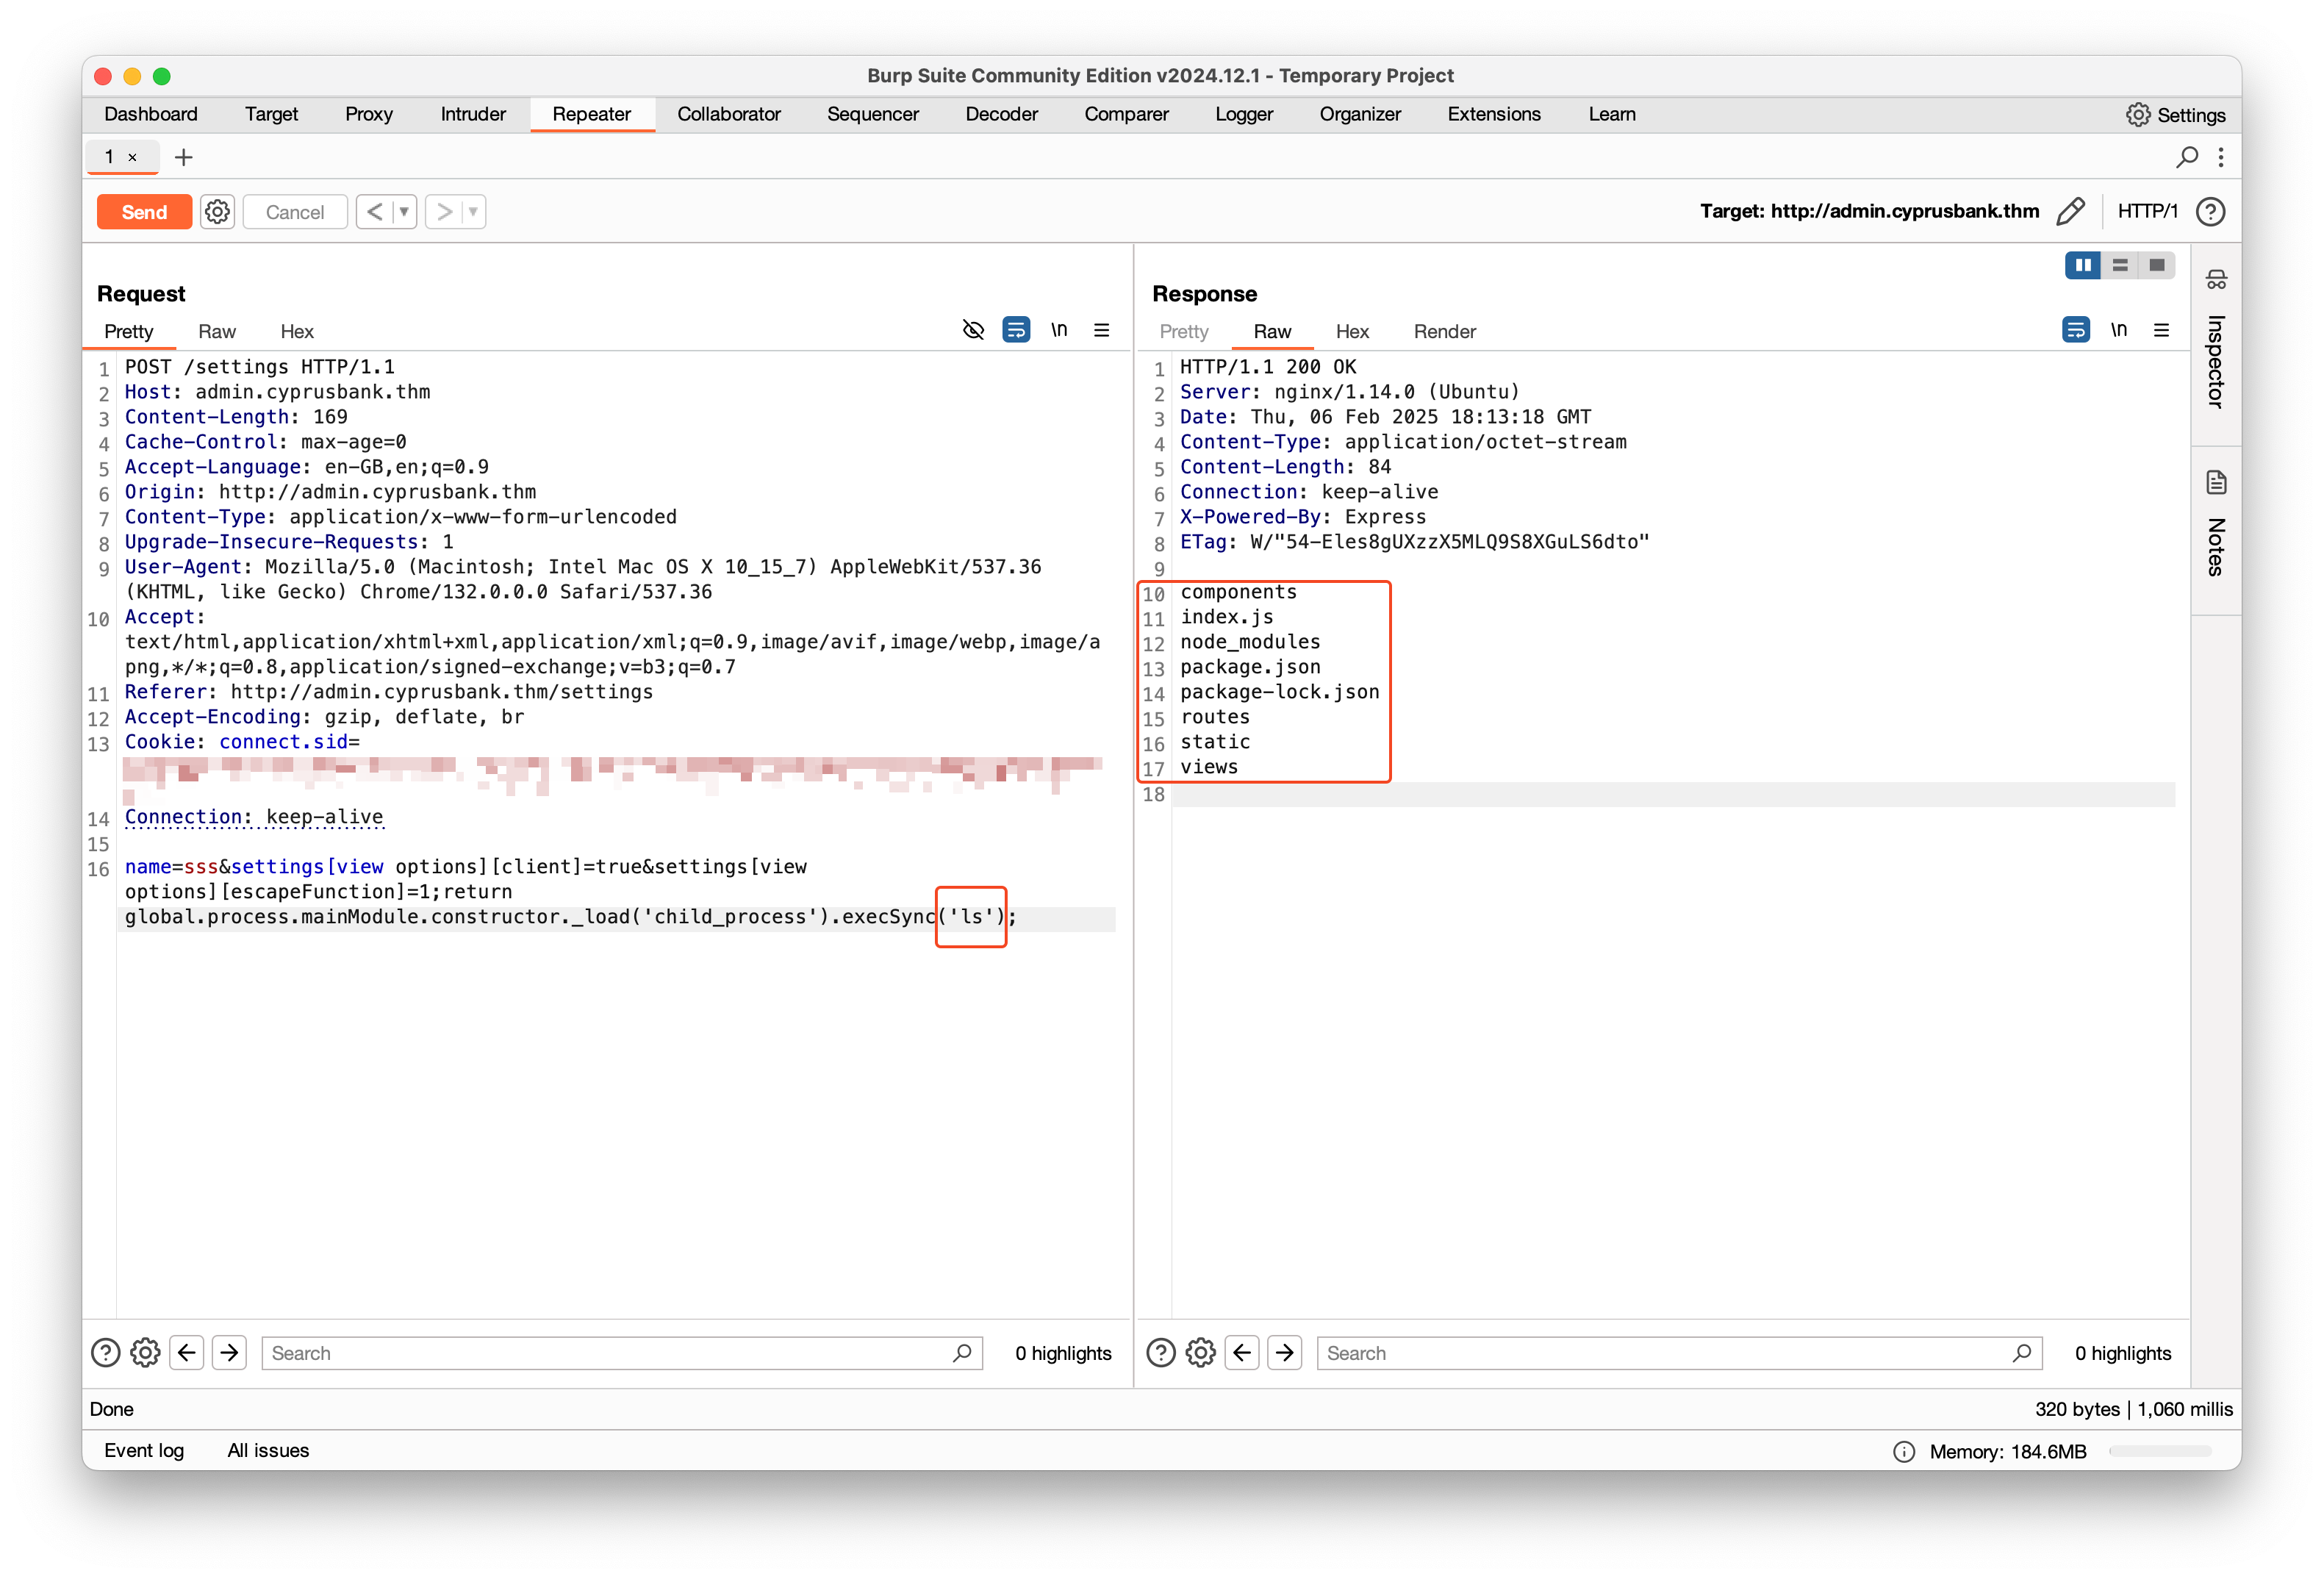This screenshot has height=1579, width=2324.
Task: Open help icon next to HTTP/1
Action: 2210,212
